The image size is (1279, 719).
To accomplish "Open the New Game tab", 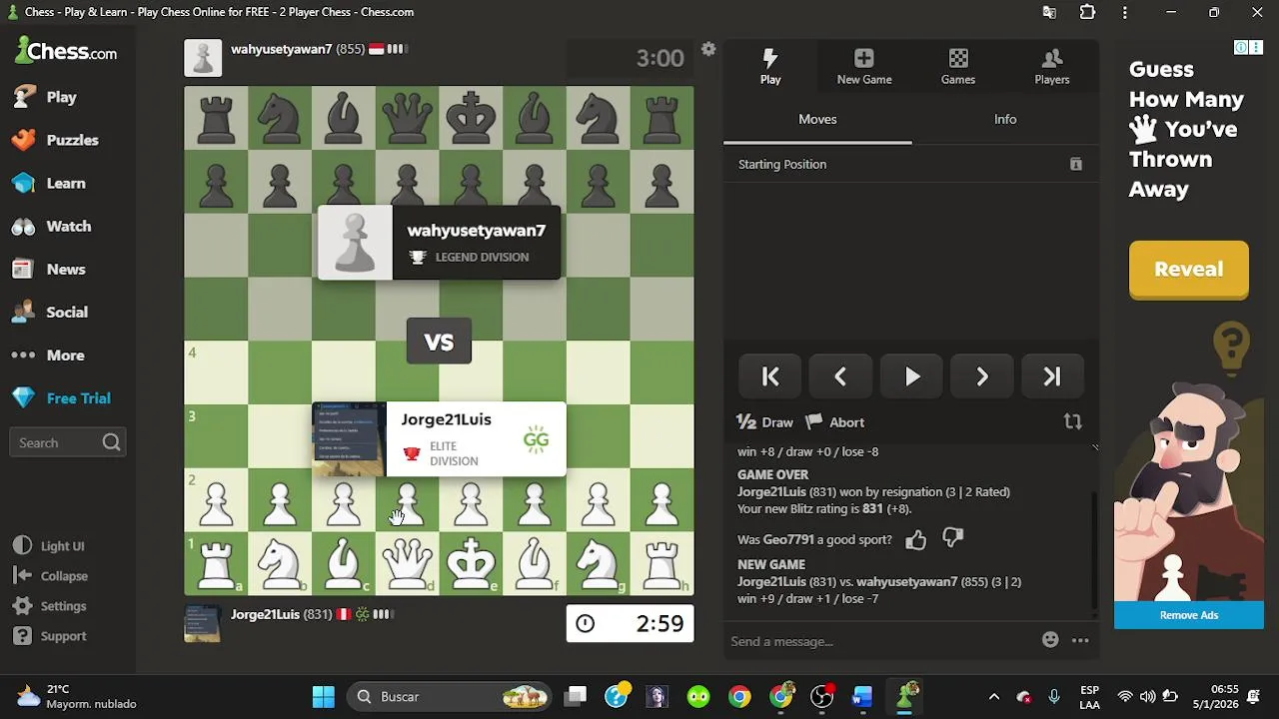I will tap(864, 66).
